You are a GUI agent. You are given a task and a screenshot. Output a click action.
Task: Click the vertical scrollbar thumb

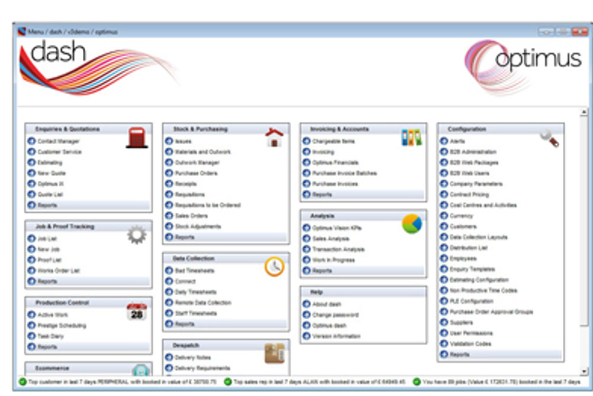(x=584, y=220)
